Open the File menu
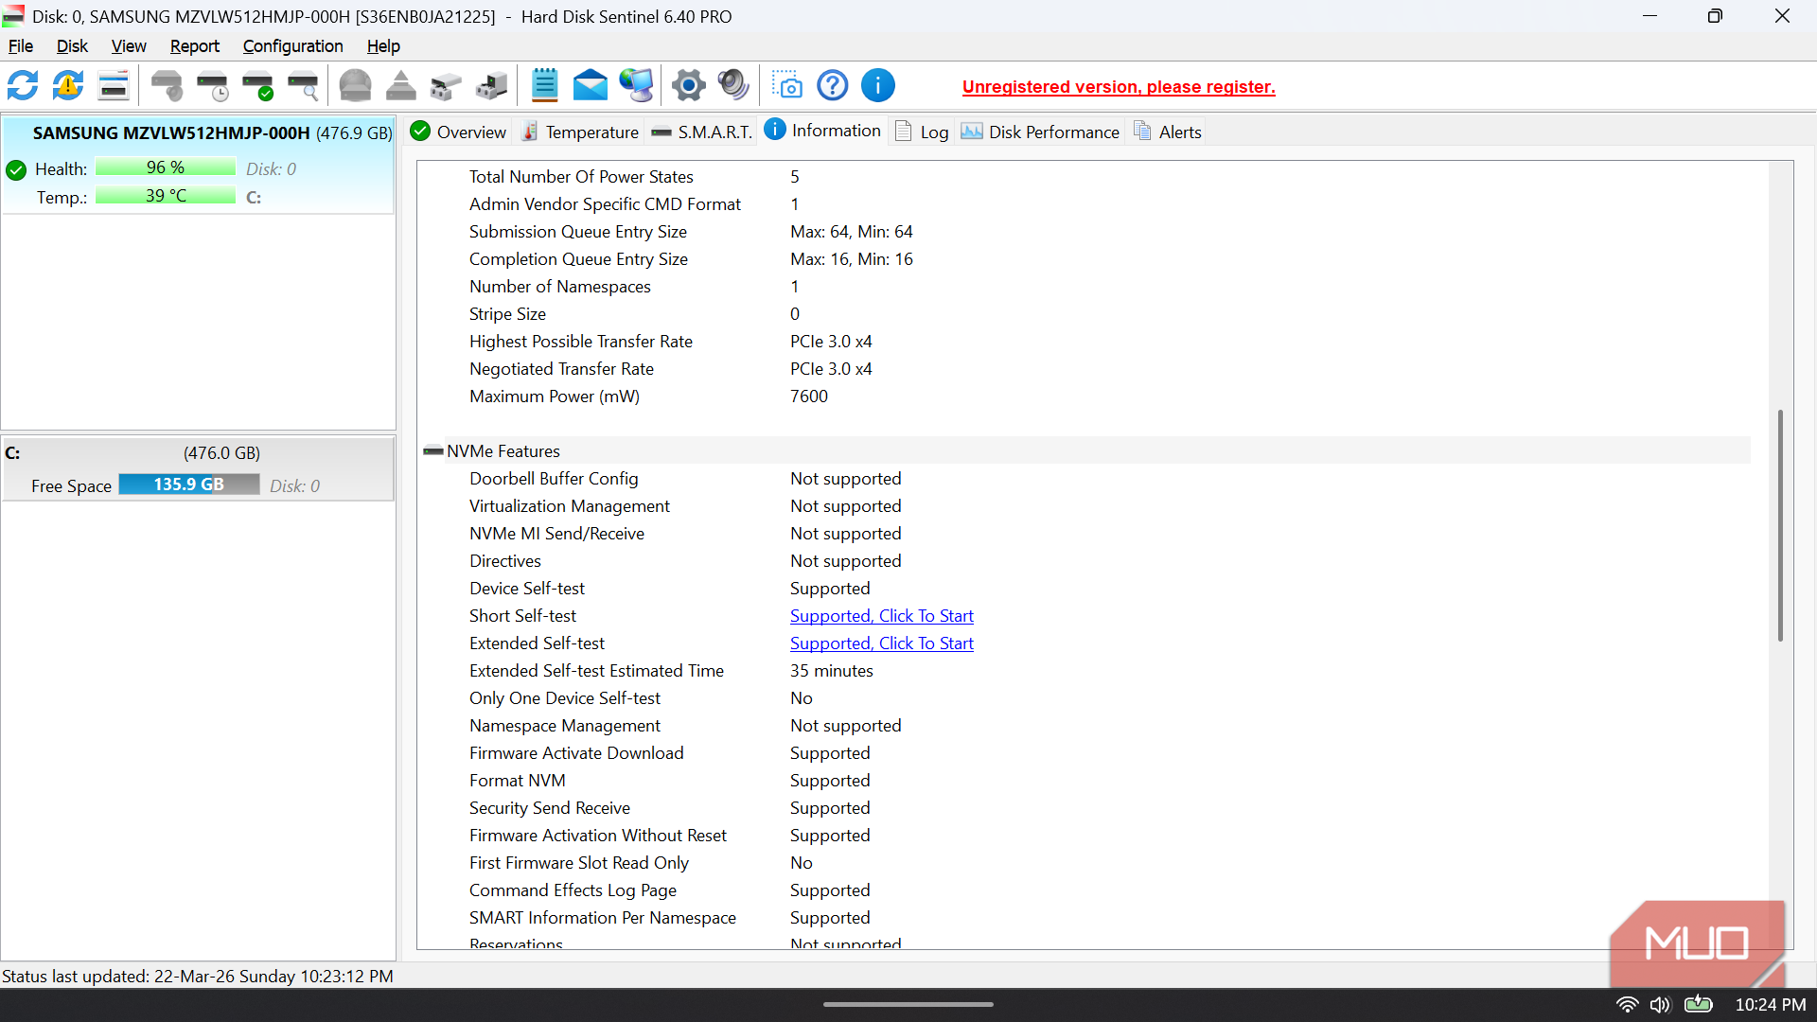This screenshot has width=1817, height=1022. 21,46
